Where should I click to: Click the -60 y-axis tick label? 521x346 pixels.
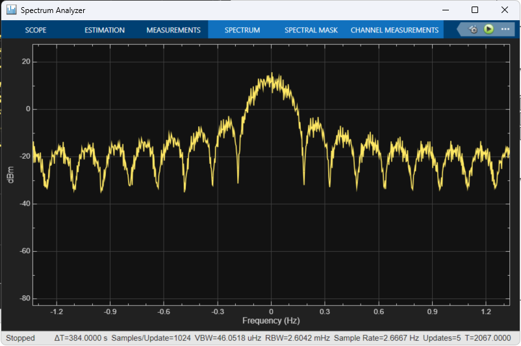[25, 251]
